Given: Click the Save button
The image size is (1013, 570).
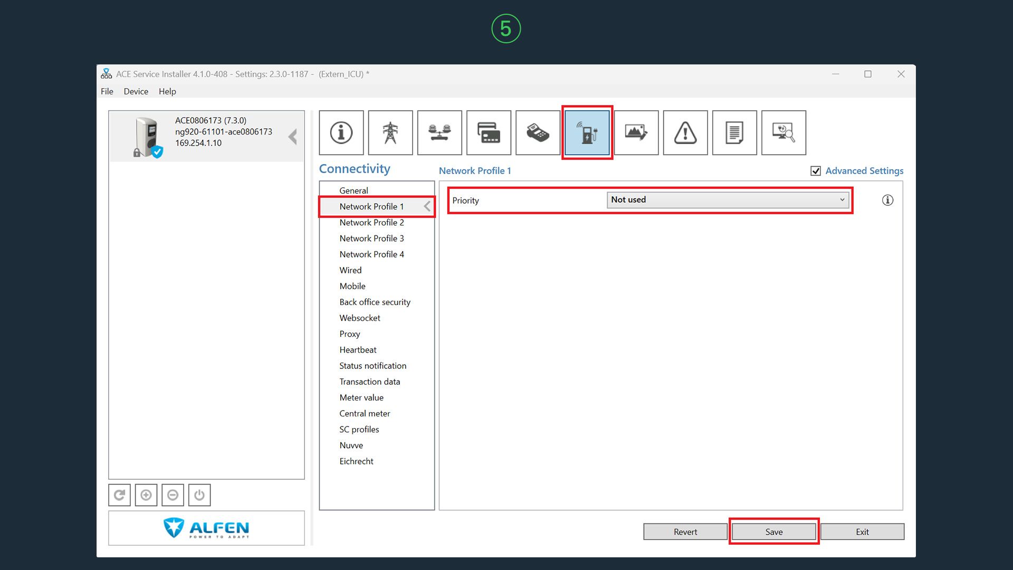Looking at the screenshot, I should [x=774, y=531].
